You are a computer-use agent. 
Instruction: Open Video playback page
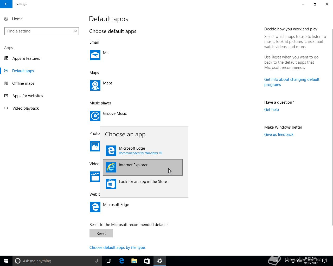42,108
